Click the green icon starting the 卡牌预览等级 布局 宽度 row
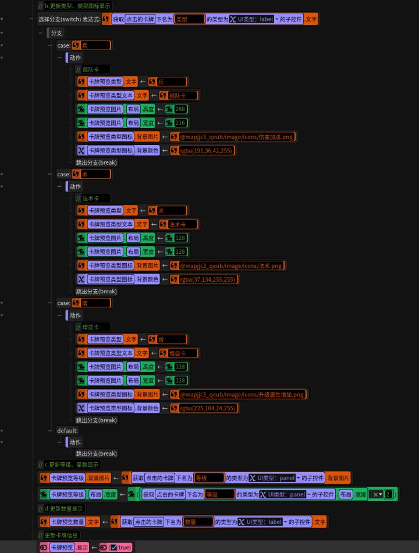 click(44, 494)
